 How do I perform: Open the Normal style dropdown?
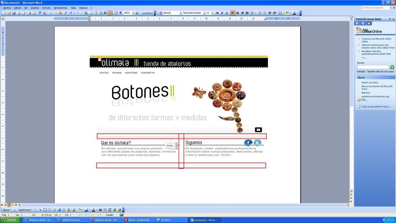(x=181, y=13)
